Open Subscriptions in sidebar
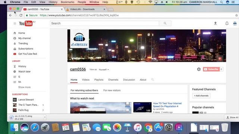The width and height of the screenshot is (239, 134). tap(26, 49)
